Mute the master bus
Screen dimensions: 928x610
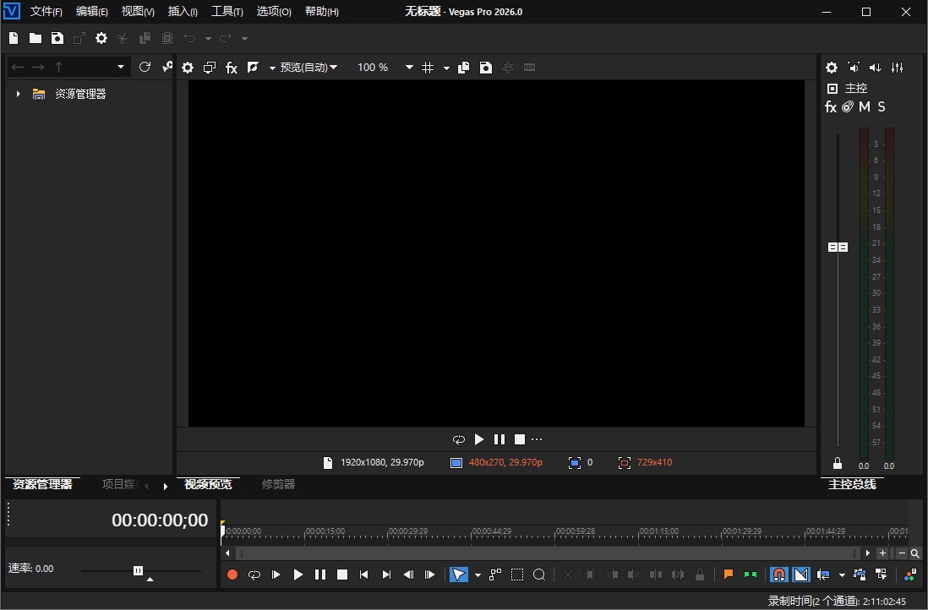coord(865,107)
